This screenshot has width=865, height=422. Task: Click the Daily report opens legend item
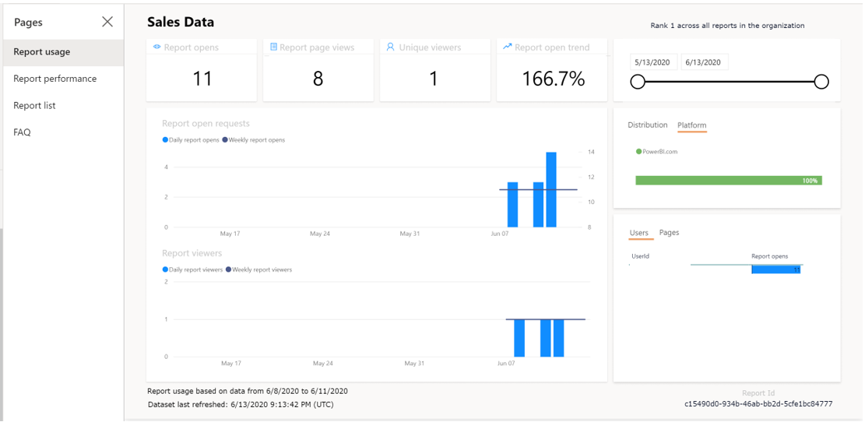[x=191, y=140]
